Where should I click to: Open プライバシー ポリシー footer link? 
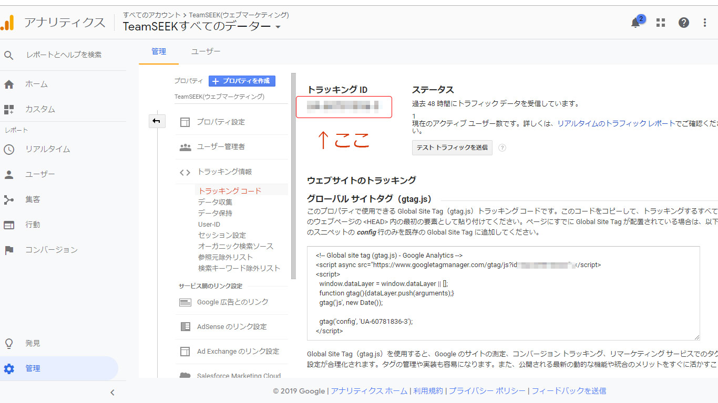tap(487, 391)
